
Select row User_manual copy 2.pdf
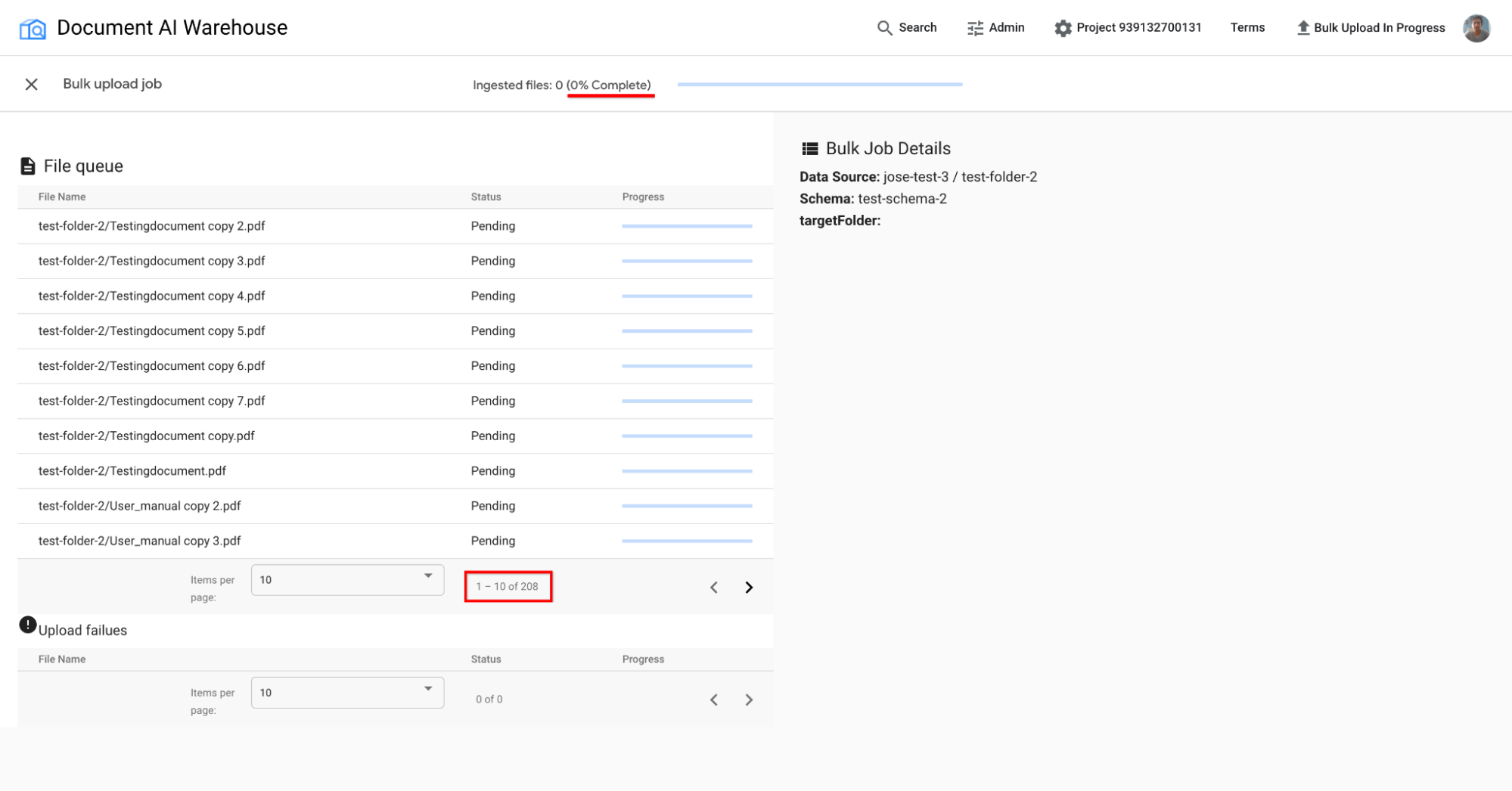pos(396,506)
